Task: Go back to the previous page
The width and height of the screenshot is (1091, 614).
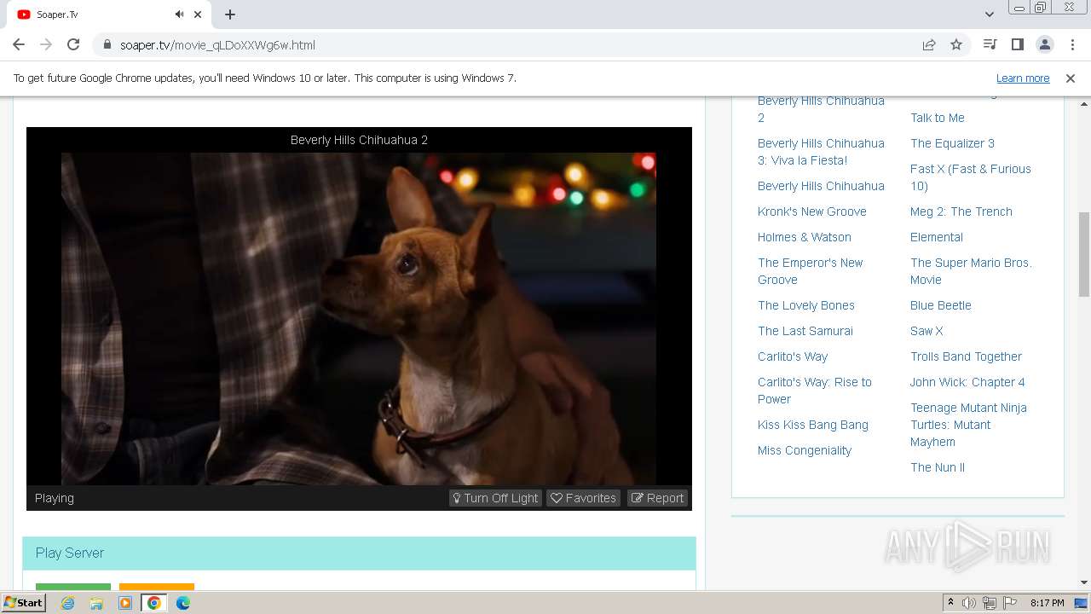Action: [x=19, y=44]
